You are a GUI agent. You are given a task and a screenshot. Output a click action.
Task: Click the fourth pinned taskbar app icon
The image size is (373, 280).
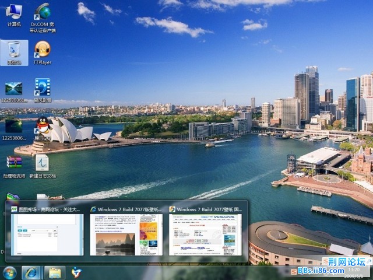point(76,272)
